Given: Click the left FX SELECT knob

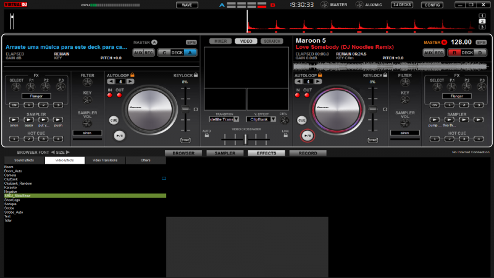Looking at the screenshot, I should [16, 86].
